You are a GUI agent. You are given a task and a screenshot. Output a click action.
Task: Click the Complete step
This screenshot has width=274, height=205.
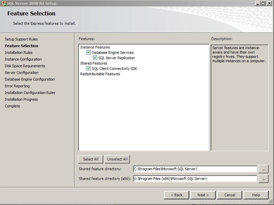pyautogui.click(x=12, y=106)
